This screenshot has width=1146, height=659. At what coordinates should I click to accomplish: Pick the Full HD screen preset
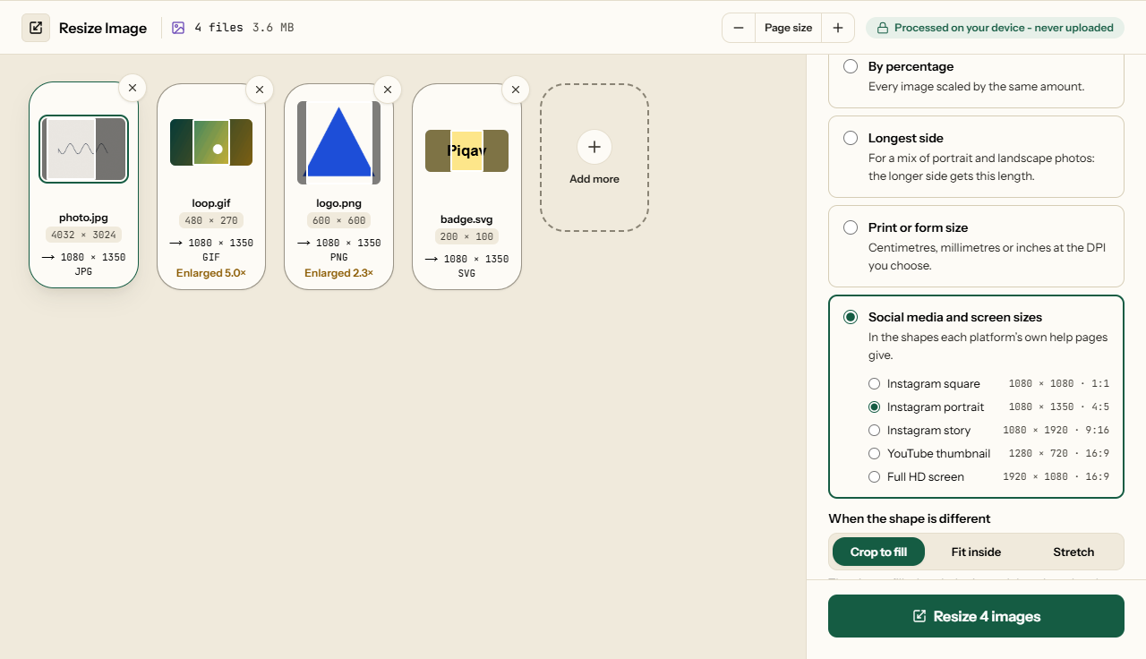click(x=988, y=476)
